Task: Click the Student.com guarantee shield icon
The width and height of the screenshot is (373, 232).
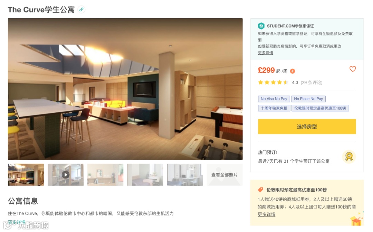Action: [x=261, y=26]
